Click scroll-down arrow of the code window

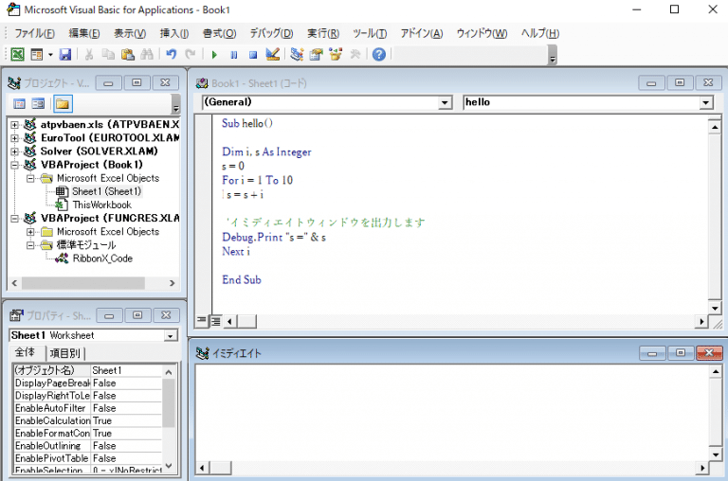(715, 308)
